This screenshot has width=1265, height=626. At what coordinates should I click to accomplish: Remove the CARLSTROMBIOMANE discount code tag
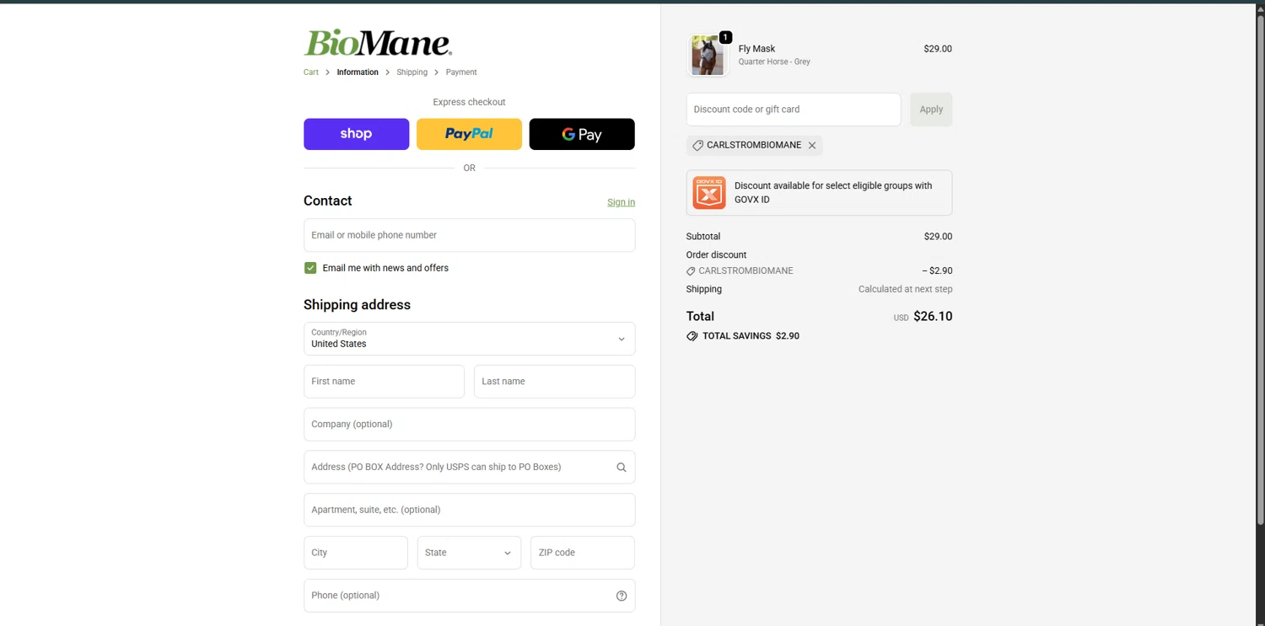point(812,146)
